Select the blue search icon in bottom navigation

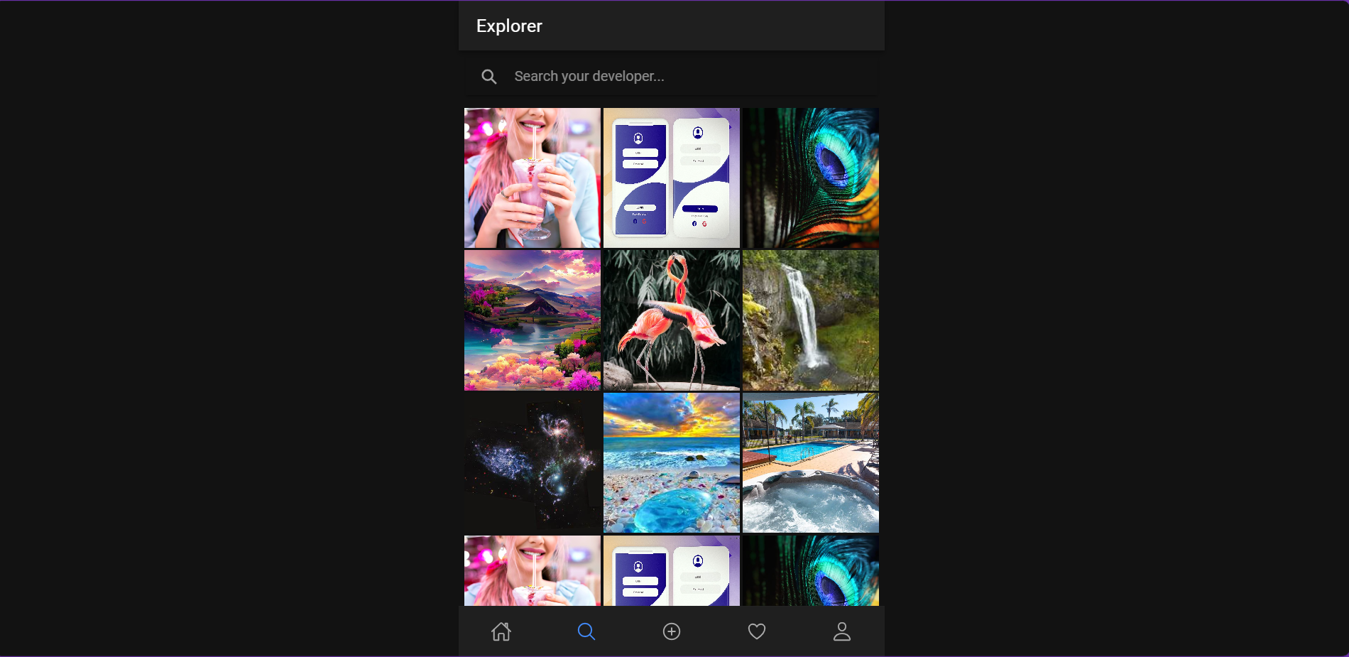click(586, 631)
